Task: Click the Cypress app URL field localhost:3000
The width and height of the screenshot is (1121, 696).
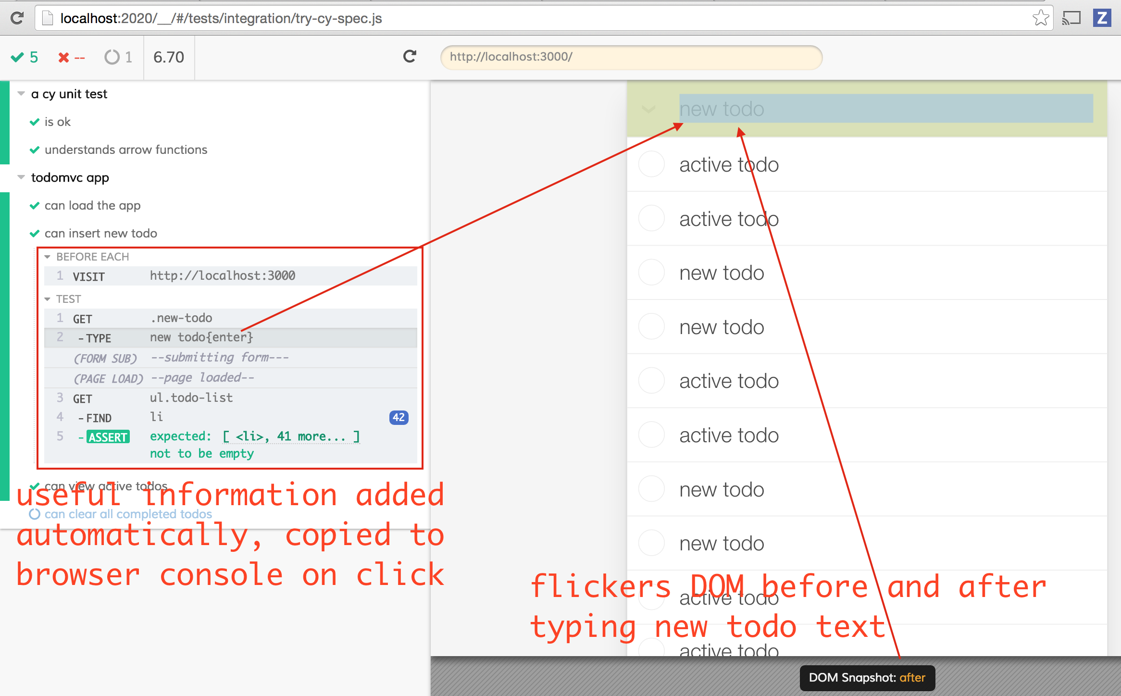Action: pos(631,57)
